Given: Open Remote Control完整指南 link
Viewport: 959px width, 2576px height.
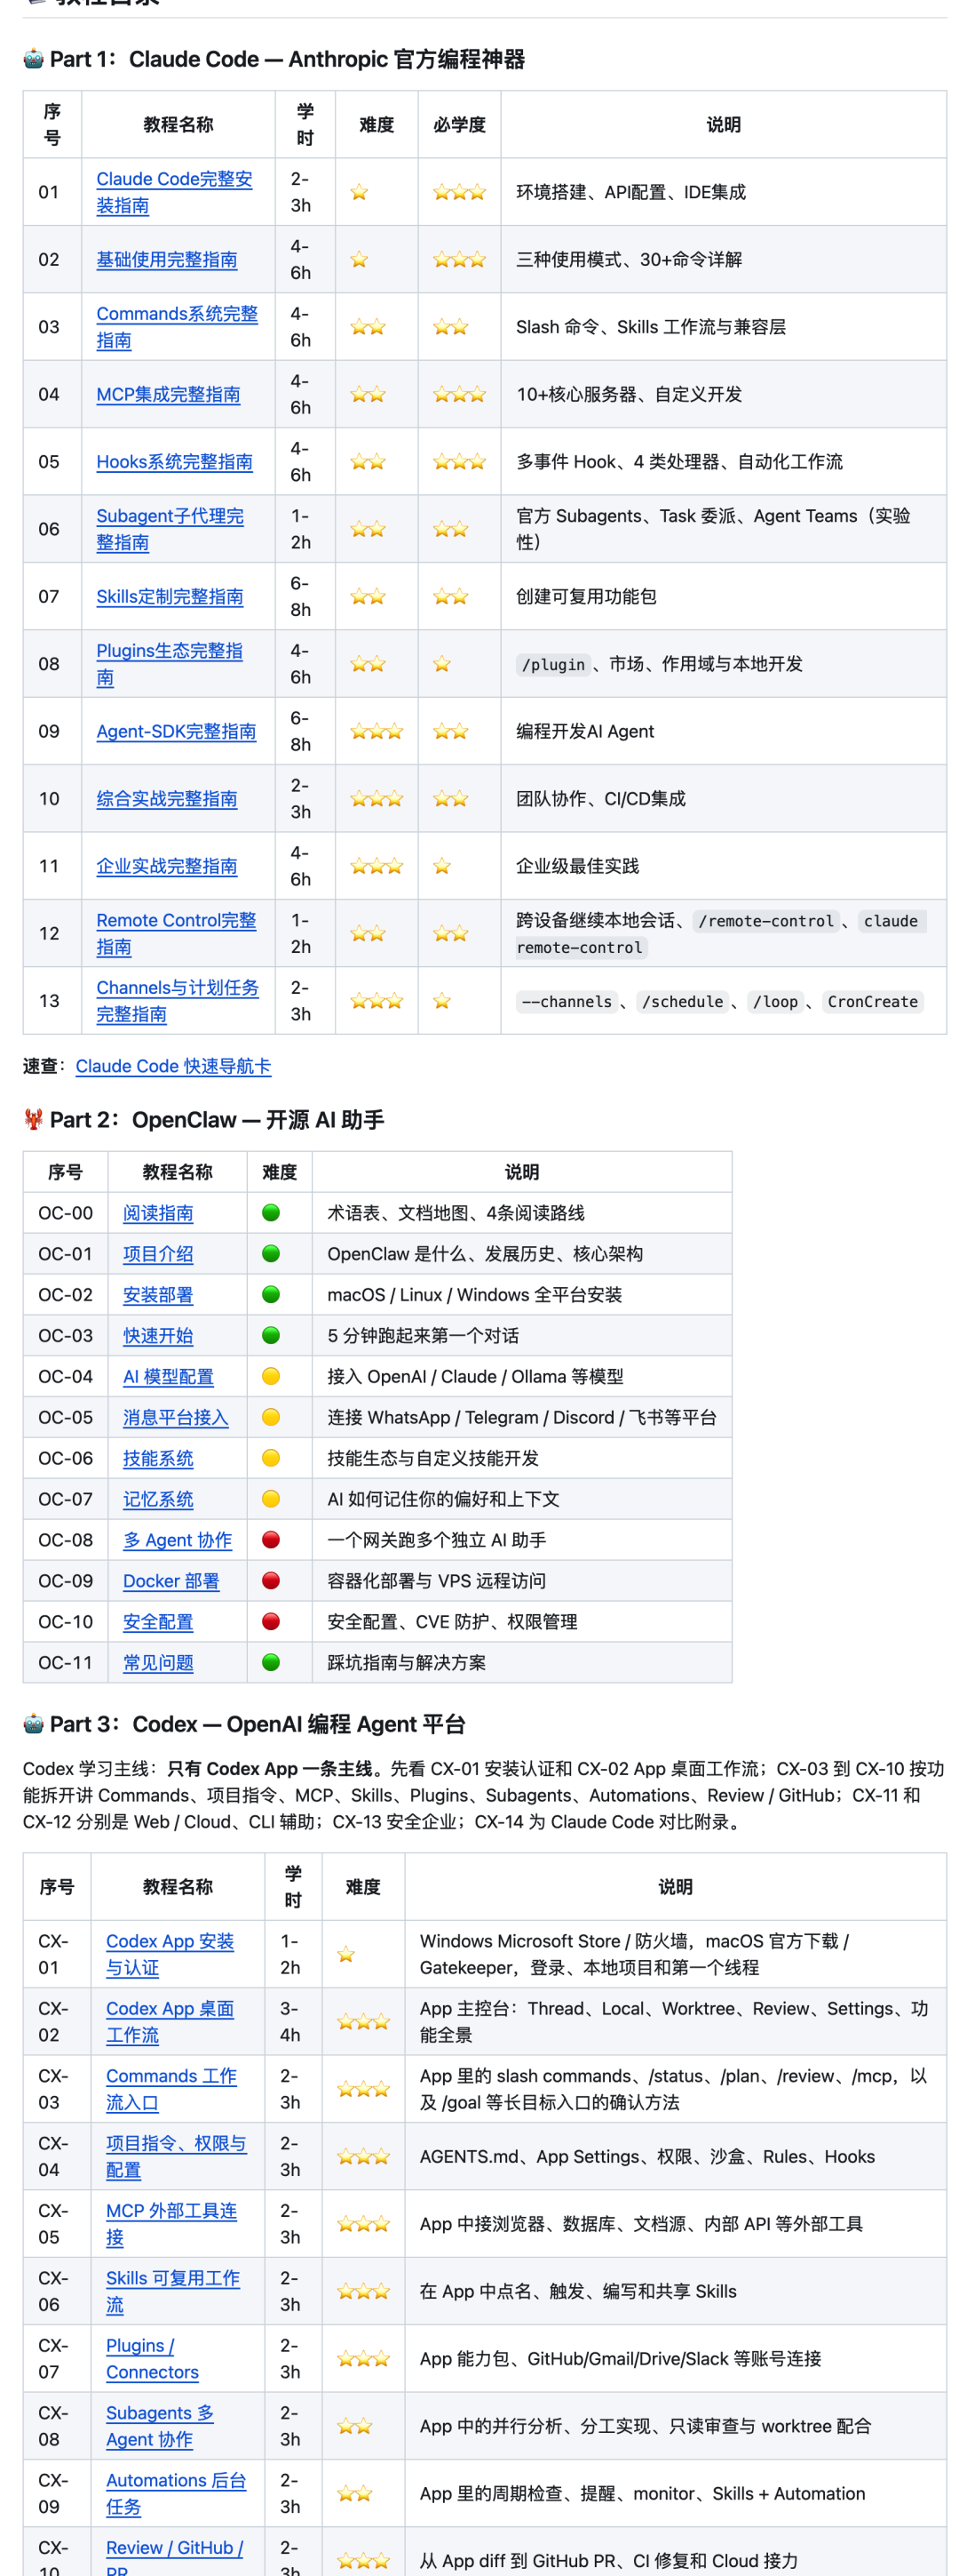Looking at the screenshot, I should (x=176, y=933).
